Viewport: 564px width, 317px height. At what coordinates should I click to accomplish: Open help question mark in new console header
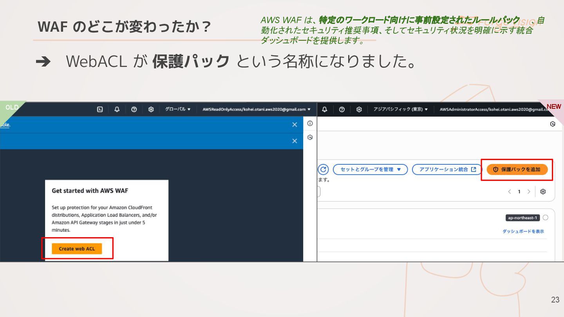(342, 110)
